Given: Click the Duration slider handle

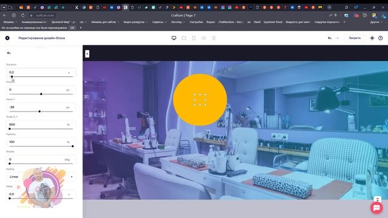Looking at the screenshot, I should (12, 77).
